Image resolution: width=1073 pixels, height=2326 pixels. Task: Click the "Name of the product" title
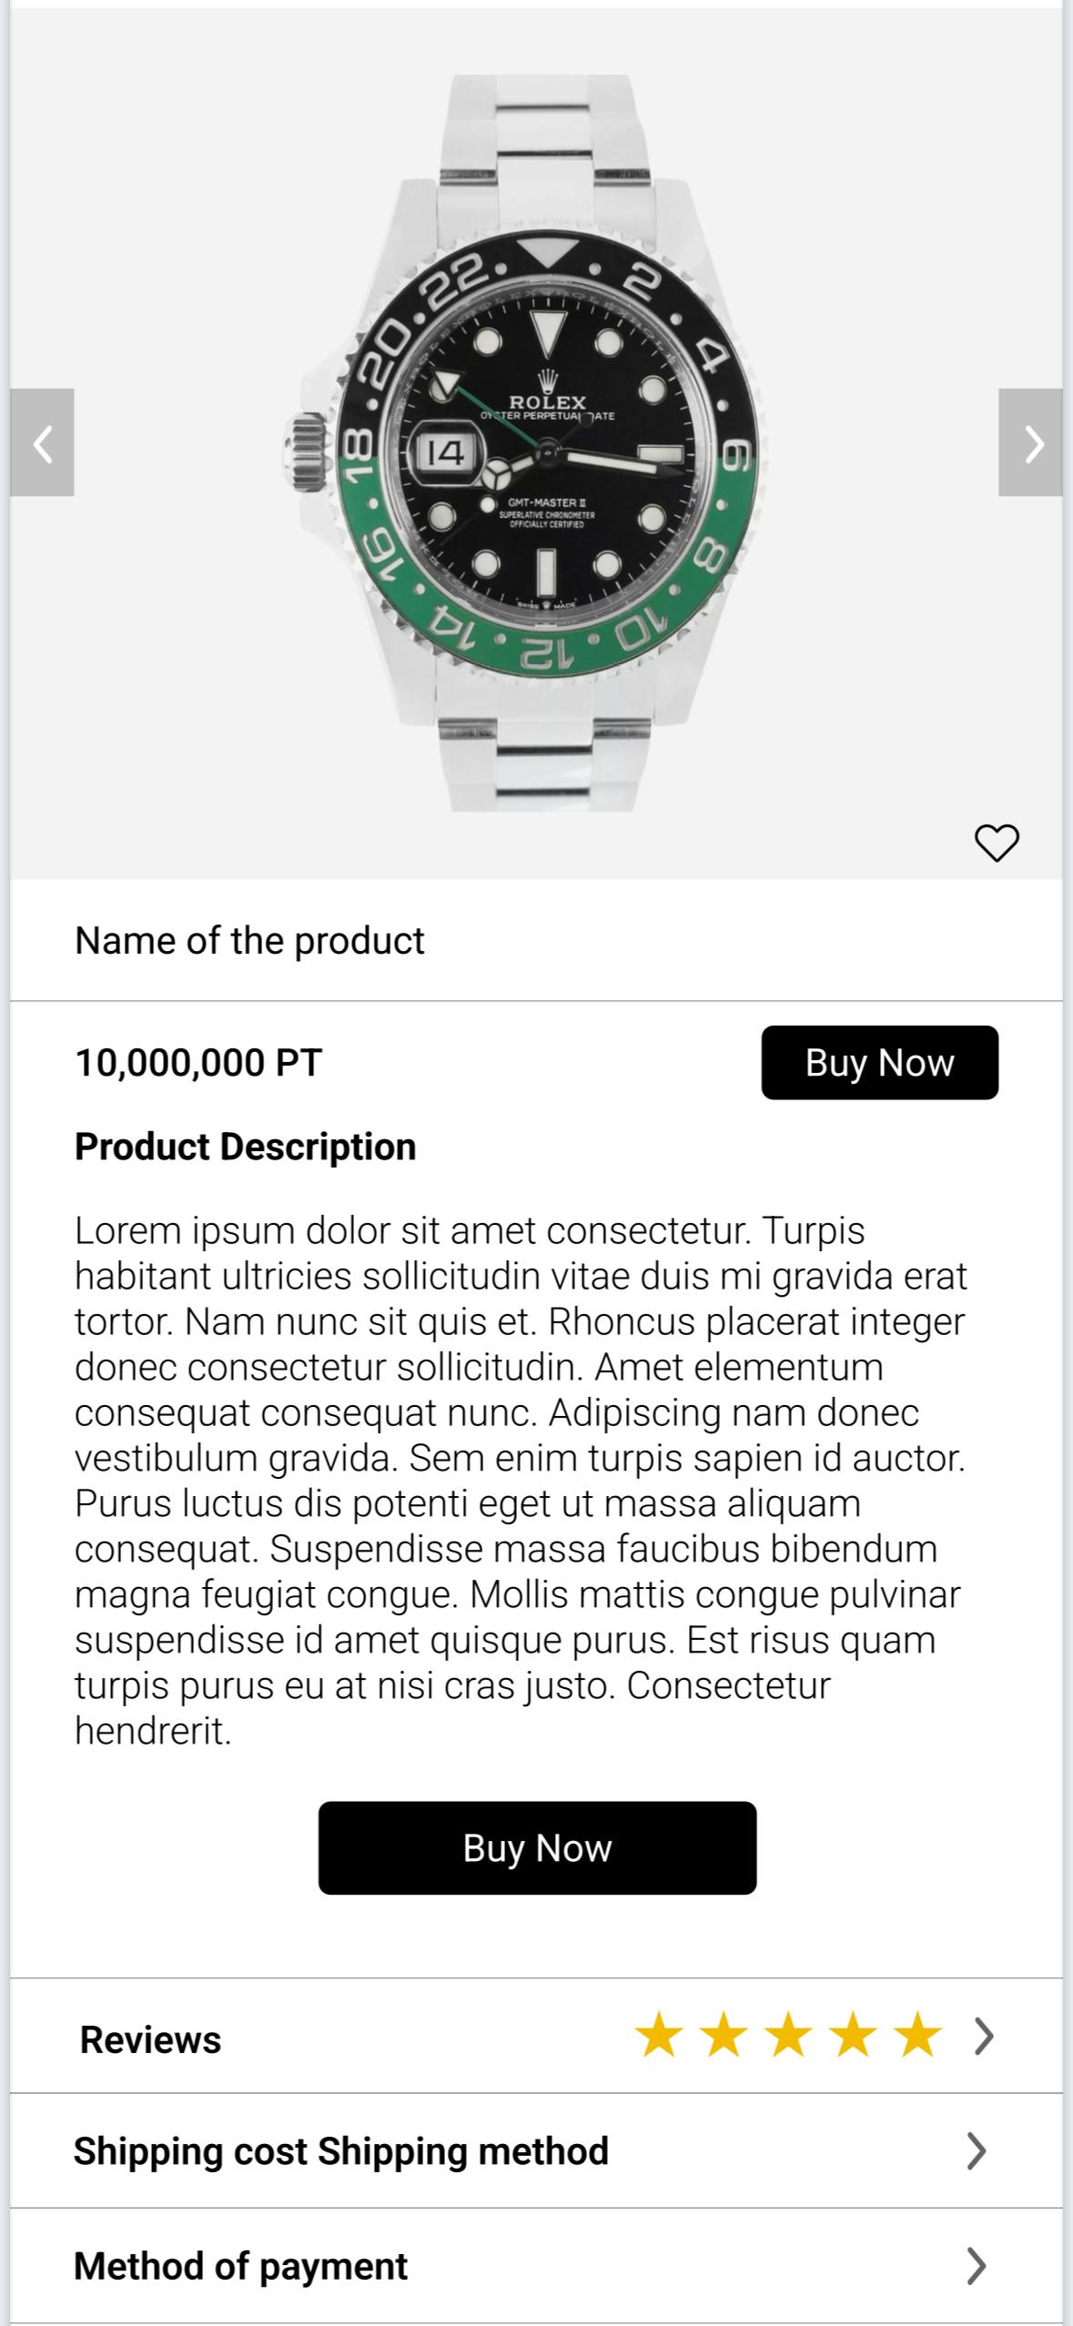(249, 941)
